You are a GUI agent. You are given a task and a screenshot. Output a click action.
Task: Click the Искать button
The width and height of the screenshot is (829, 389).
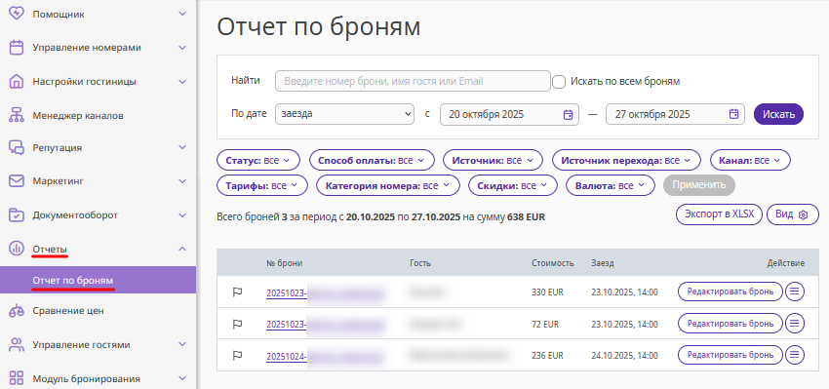(x=778, y=114)
